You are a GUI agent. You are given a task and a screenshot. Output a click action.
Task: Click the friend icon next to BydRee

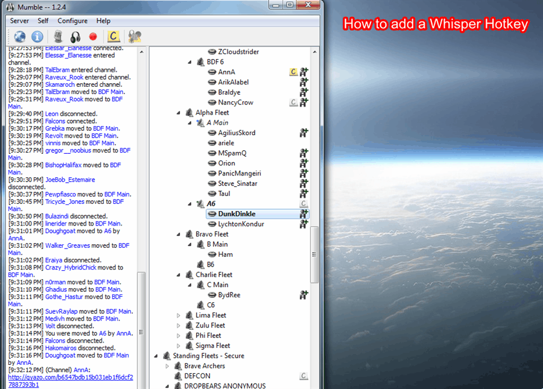(x=303, y=295)
